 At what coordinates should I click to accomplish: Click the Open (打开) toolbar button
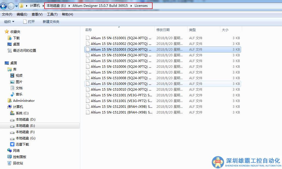tap(29, 22)
